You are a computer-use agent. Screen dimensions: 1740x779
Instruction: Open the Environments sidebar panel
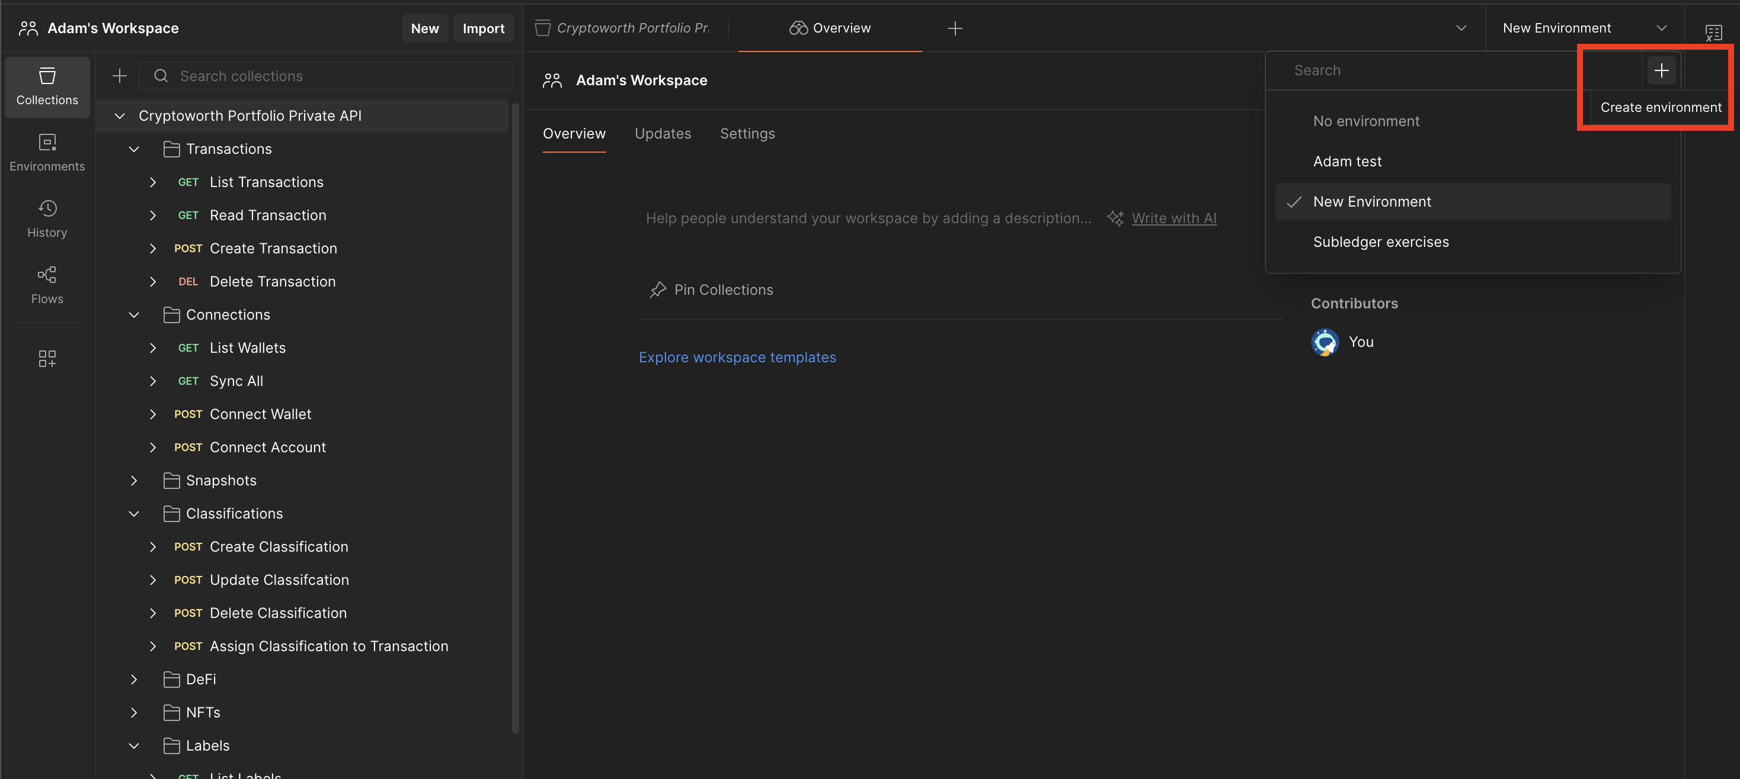tap(47, 153)
